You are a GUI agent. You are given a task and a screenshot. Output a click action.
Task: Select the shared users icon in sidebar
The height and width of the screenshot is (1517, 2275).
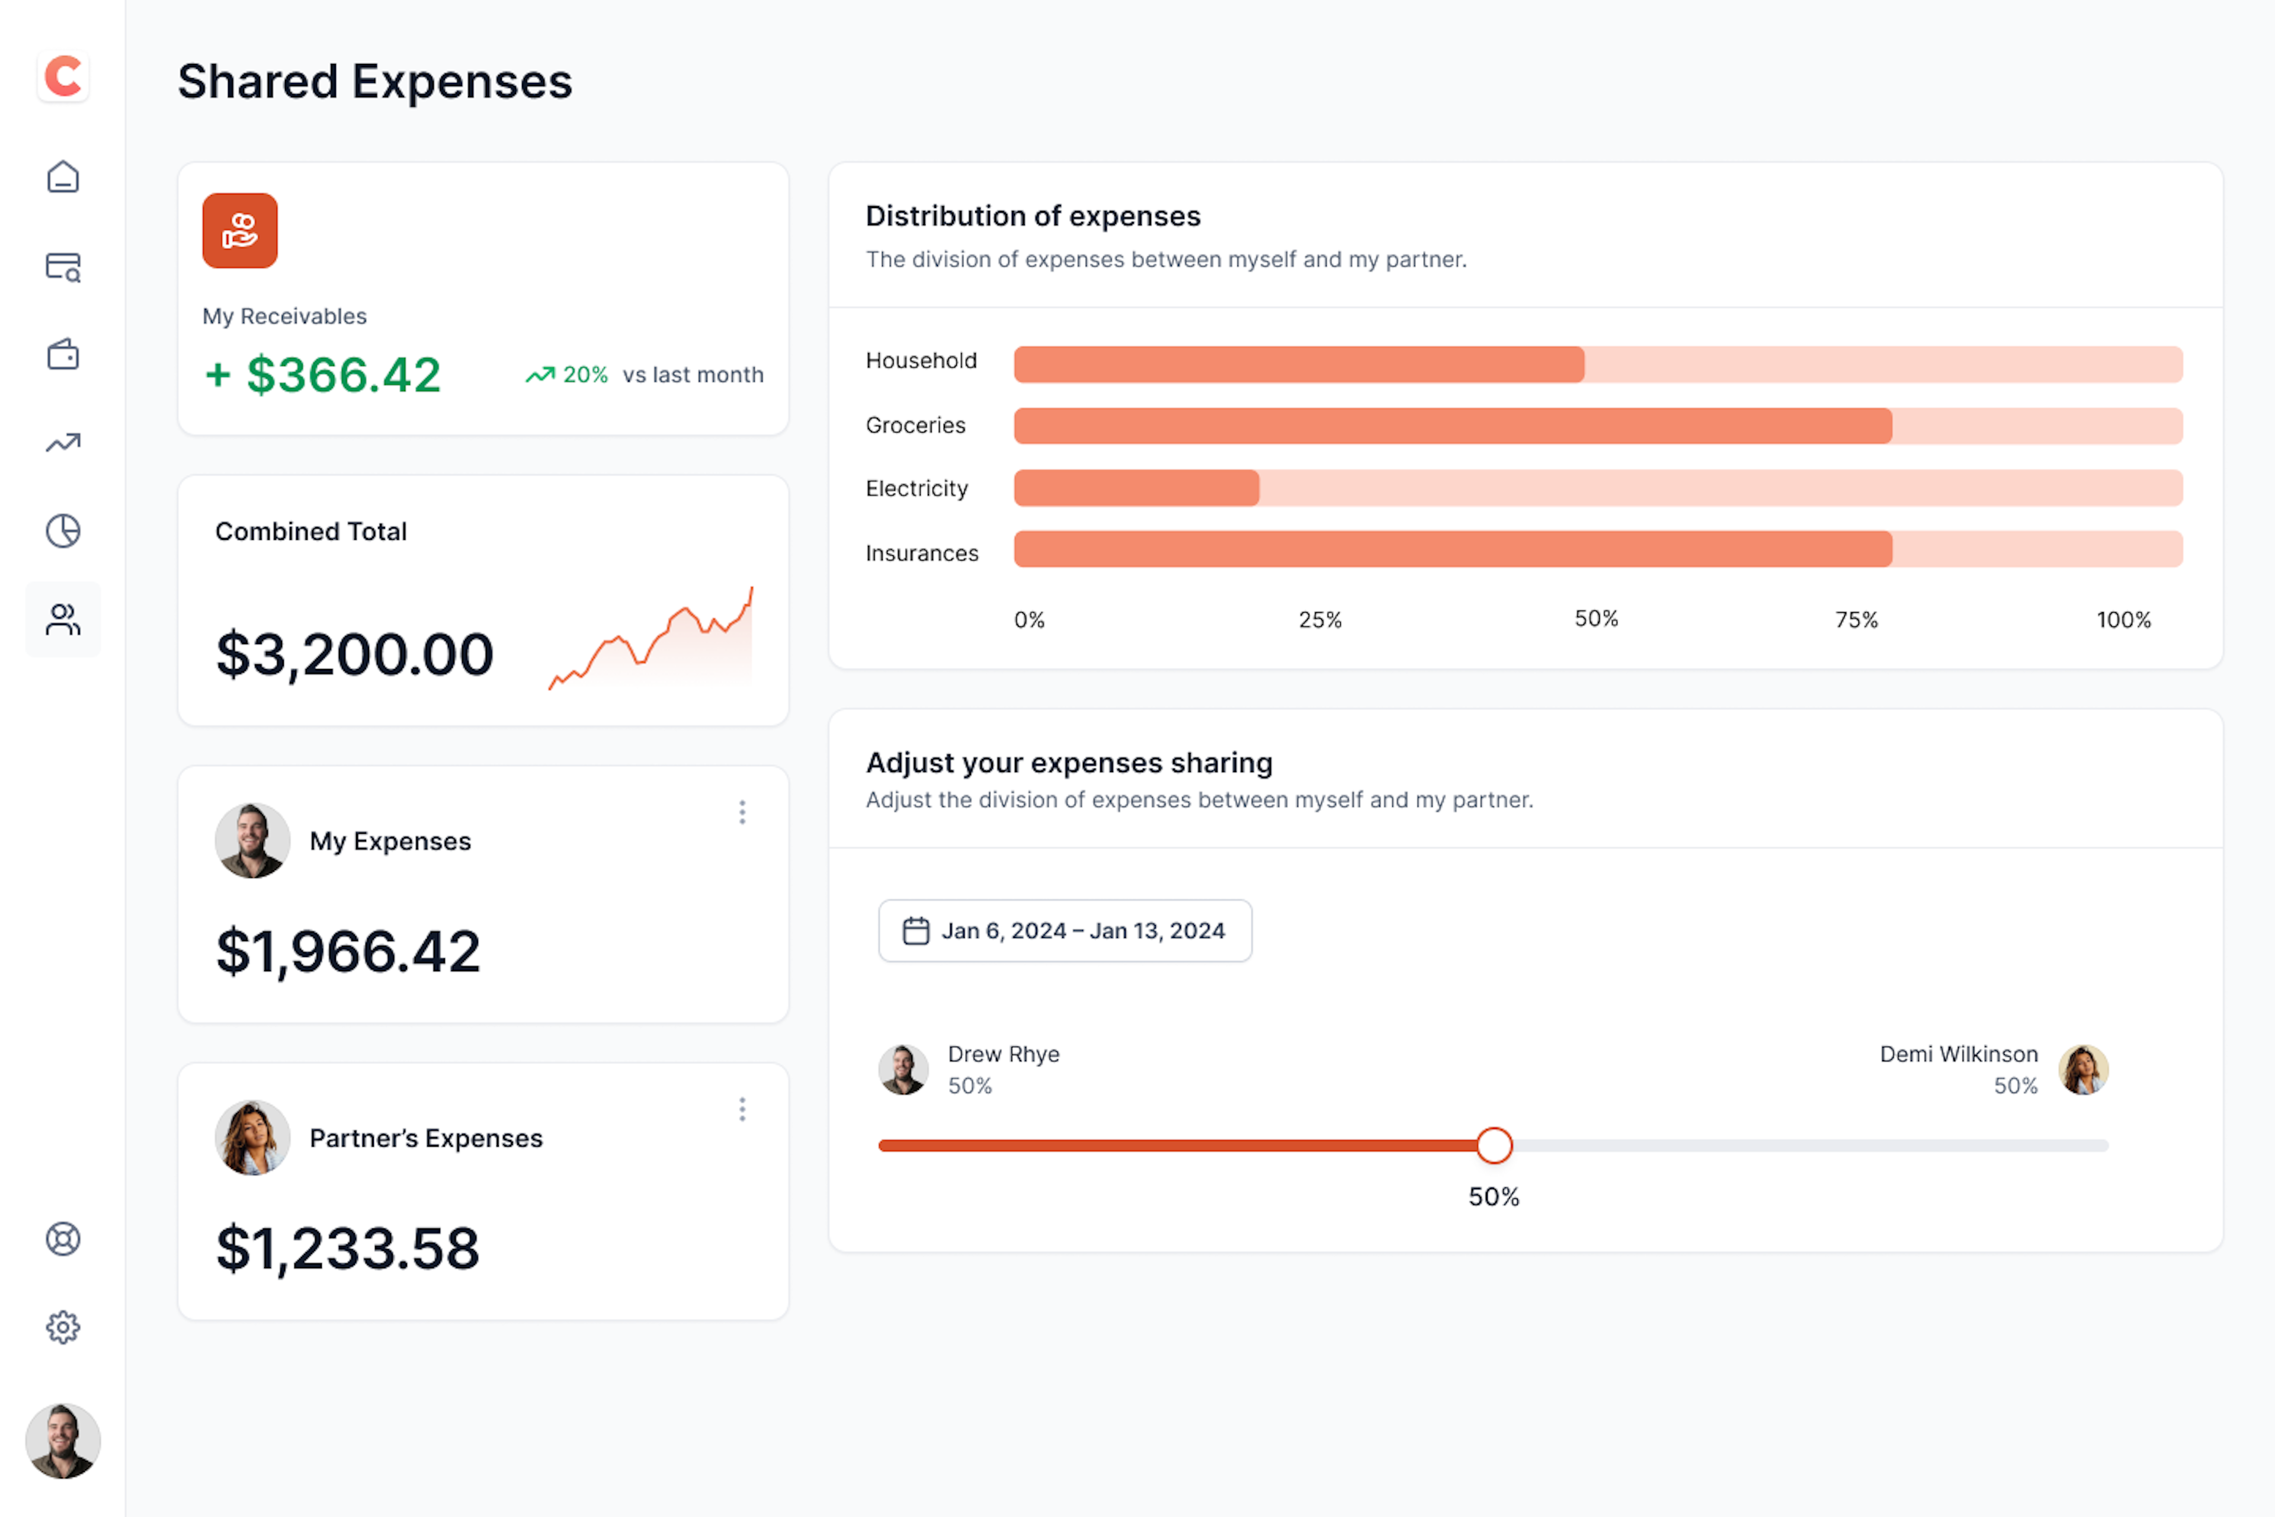point(63,619)
